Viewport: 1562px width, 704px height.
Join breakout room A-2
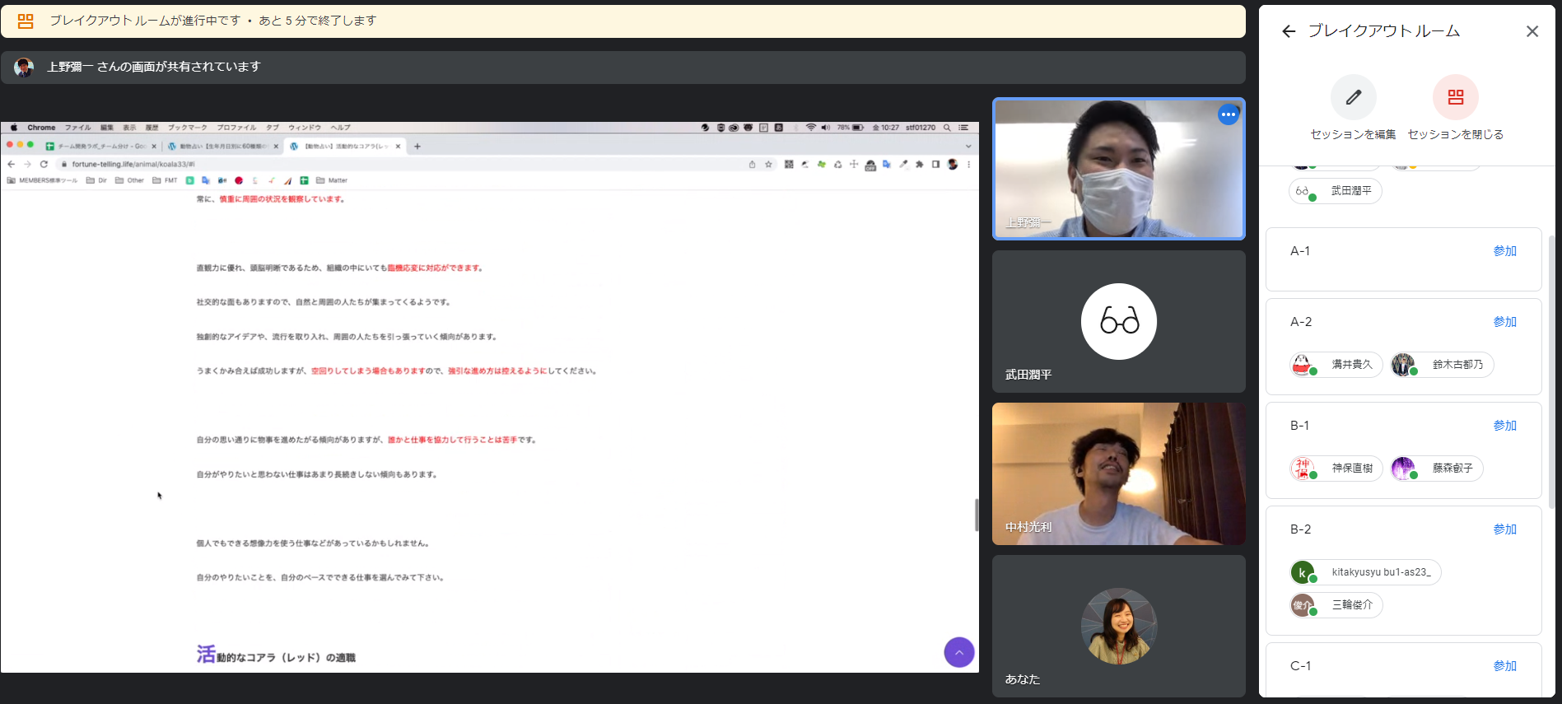(x=1504, y=322)
